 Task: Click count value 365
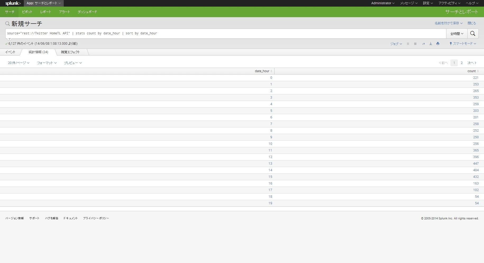pos(476,150)
